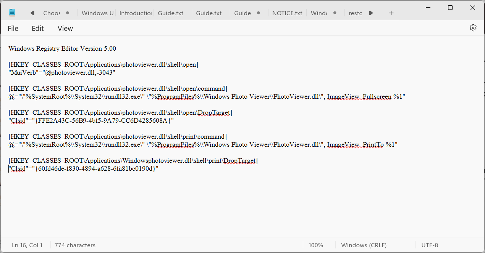Click the shell\open] registry key line

click(x=103, y=64)
